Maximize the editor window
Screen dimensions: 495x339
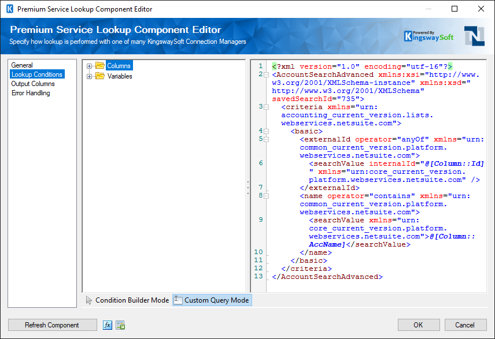[455, 9]
